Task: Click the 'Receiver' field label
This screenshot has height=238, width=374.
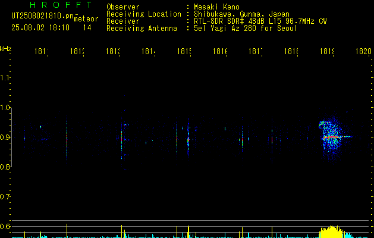Action: pos(123,21)
